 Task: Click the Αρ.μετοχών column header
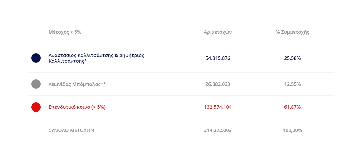[x=218, y=32]
